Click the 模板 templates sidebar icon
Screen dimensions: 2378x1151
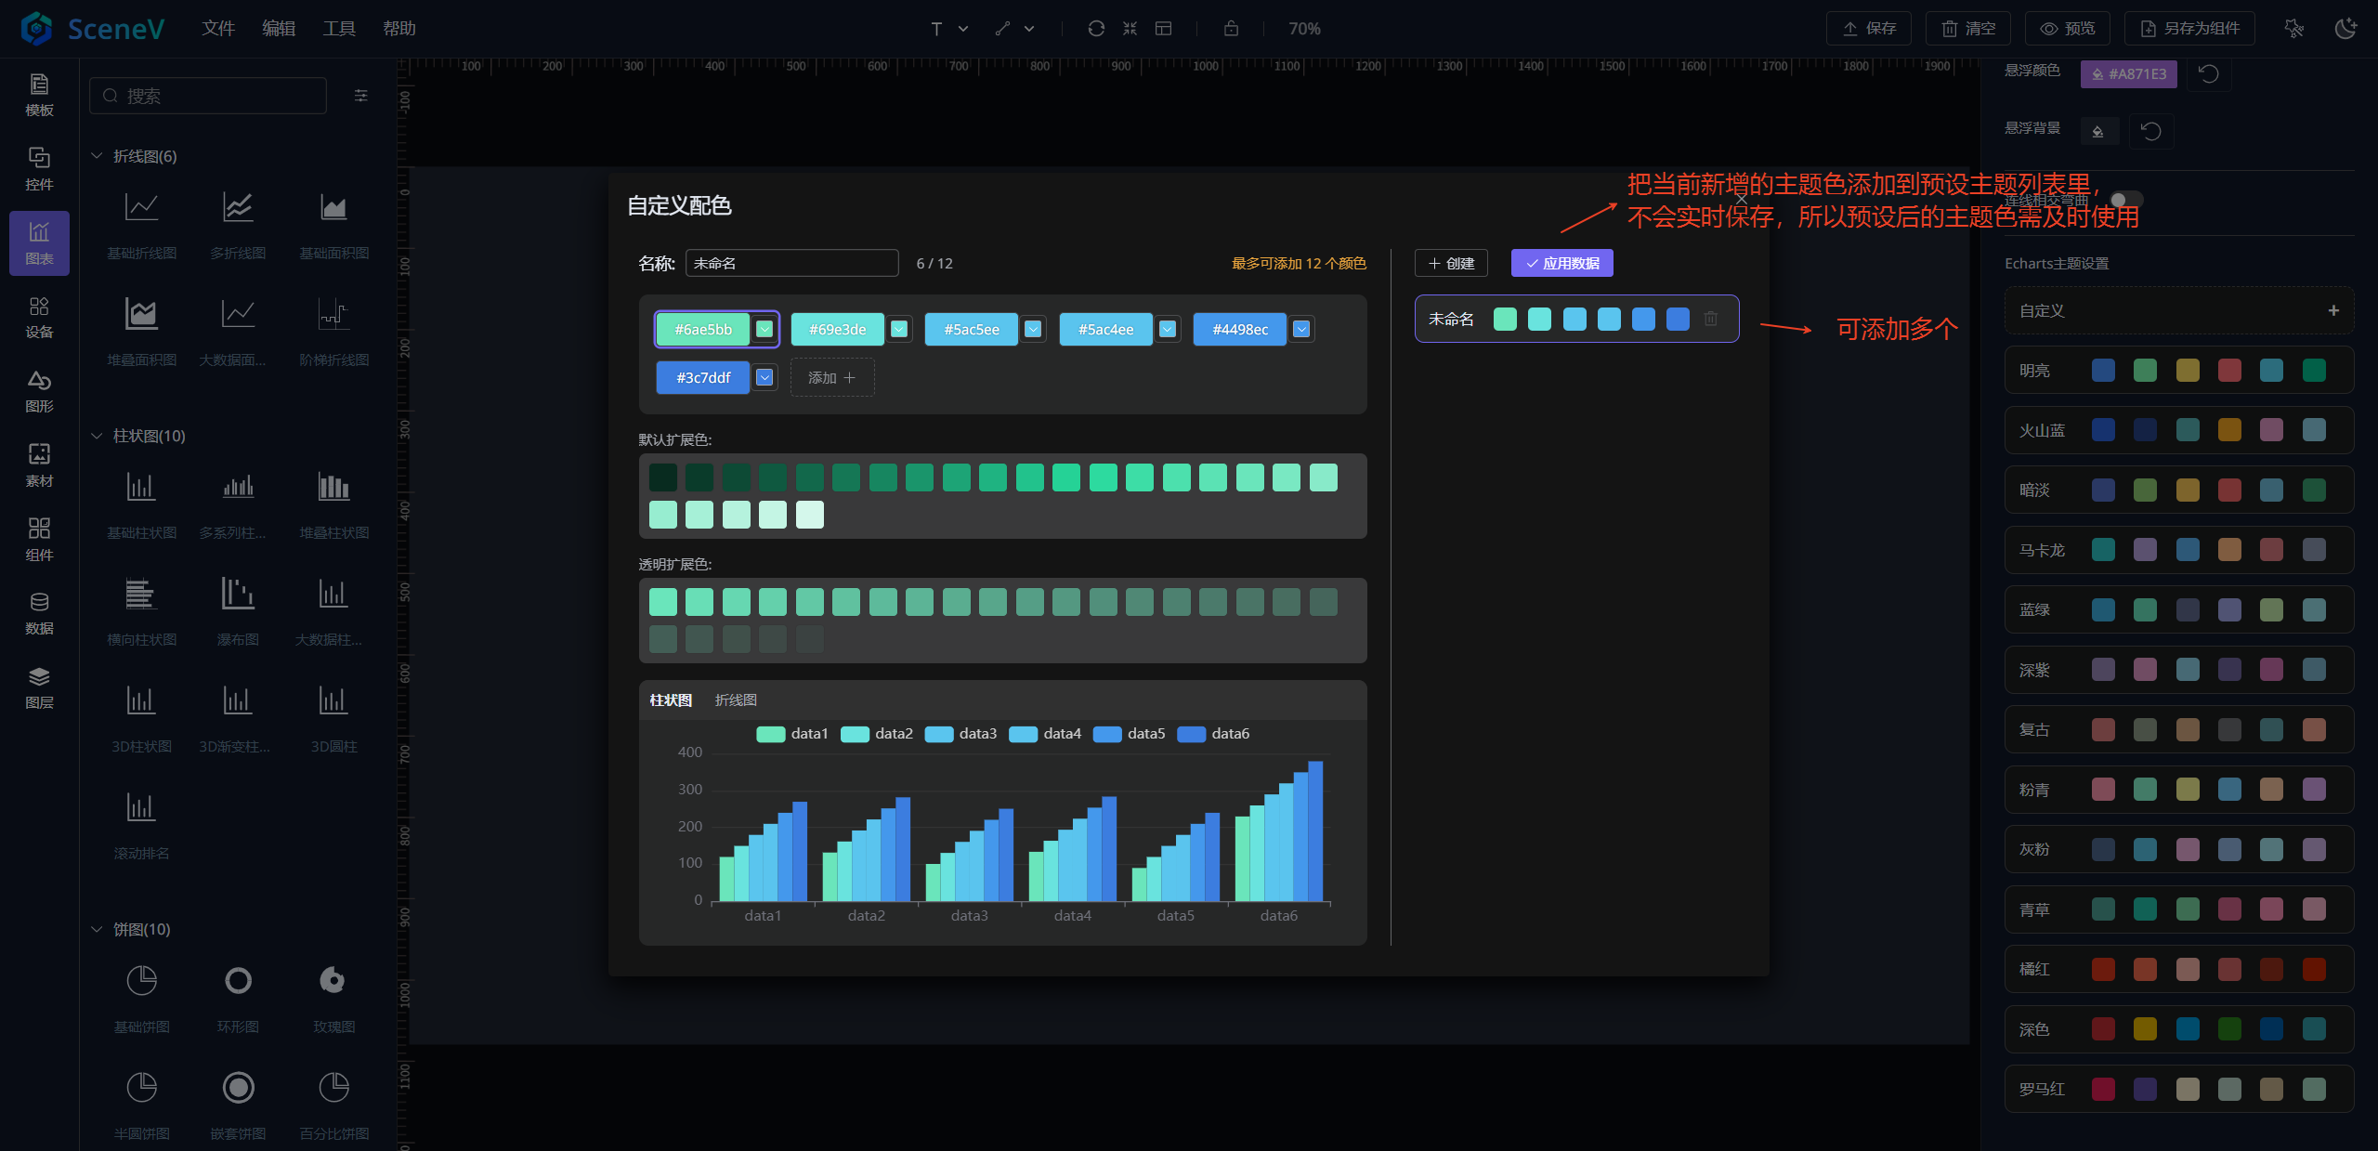(x=39, y=94)
